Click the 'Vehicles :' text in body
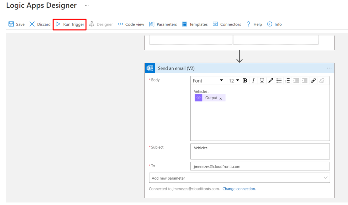This screenshot has width=348, height=205. [x=202, y=92]
